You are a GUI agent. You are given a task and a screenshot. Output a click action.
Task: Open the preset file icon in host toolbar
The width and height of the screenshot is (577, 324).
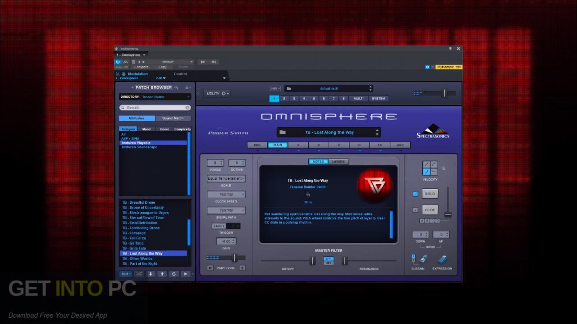133,62
